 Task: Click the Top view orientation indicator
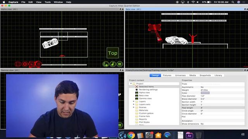[x=113, y=53]
